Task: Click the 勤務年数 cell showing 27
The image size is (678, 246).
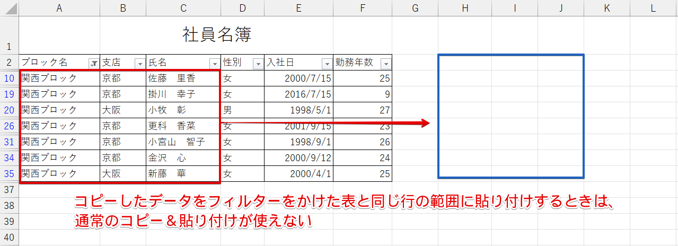Action: point(363,110)
